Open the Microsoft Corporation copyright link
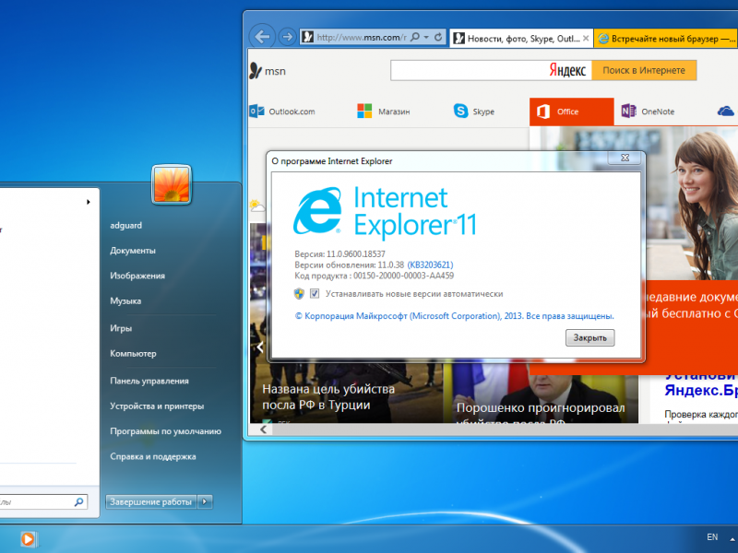Image resolution: width=738 pixels, height=553 pixels. click(x=454, y=316)
